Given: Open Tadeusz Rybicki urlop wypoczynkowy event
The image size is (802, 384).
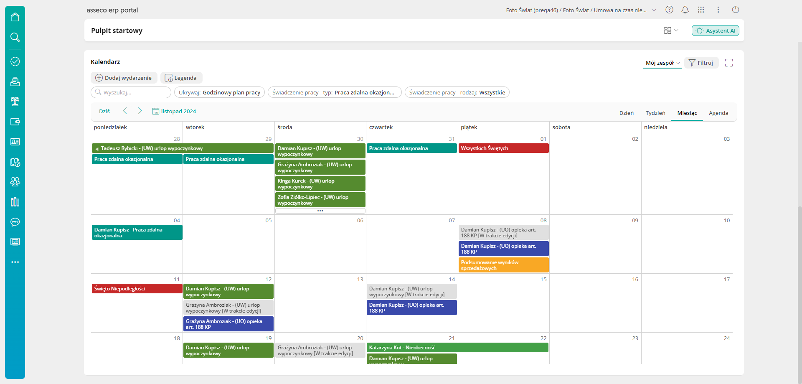Looking at the screenshot, I should (x=183, y=148).
